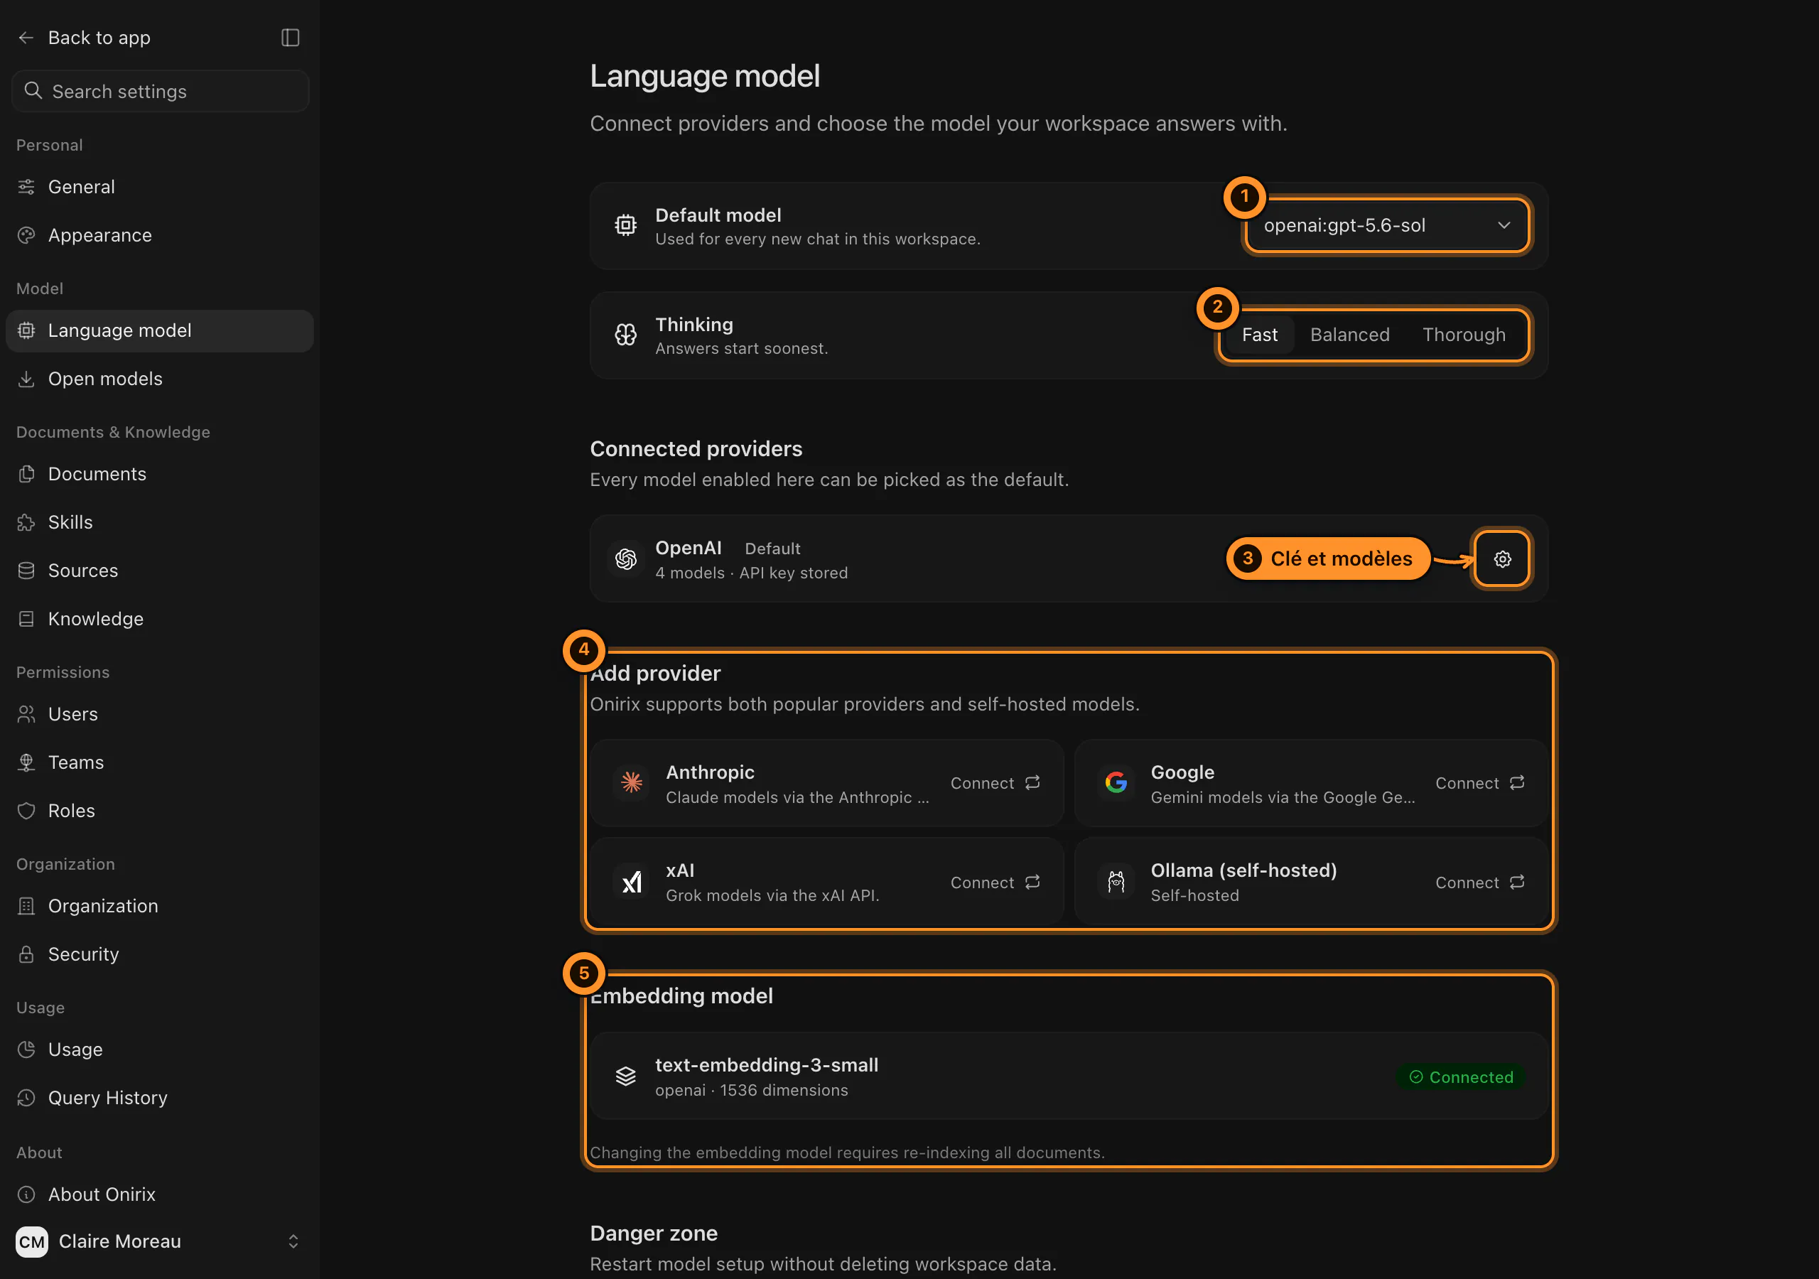The height and width of the screenshot is (1279, 1819).
Task: Expand the Claire Moreau account switcher
Action: tap(159, 1241)
